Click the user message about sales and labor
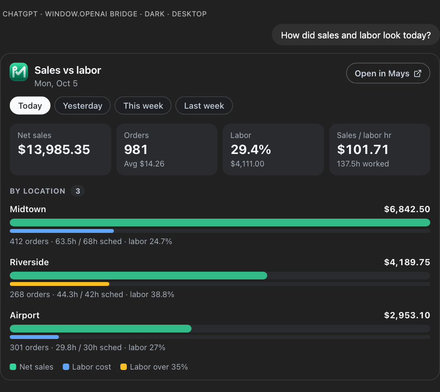This screenshot has width=440, height=392. click(356, 35)
